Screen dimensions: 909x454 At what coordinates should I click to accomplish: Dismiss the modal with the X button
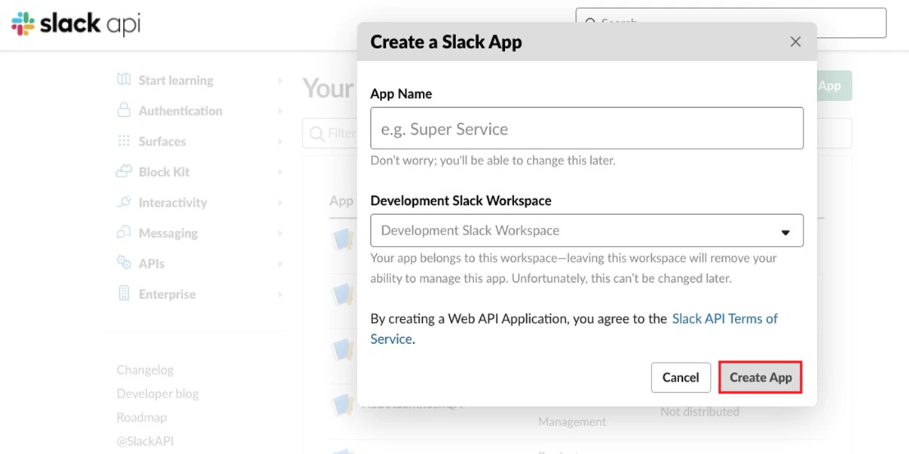coord(795,41)
